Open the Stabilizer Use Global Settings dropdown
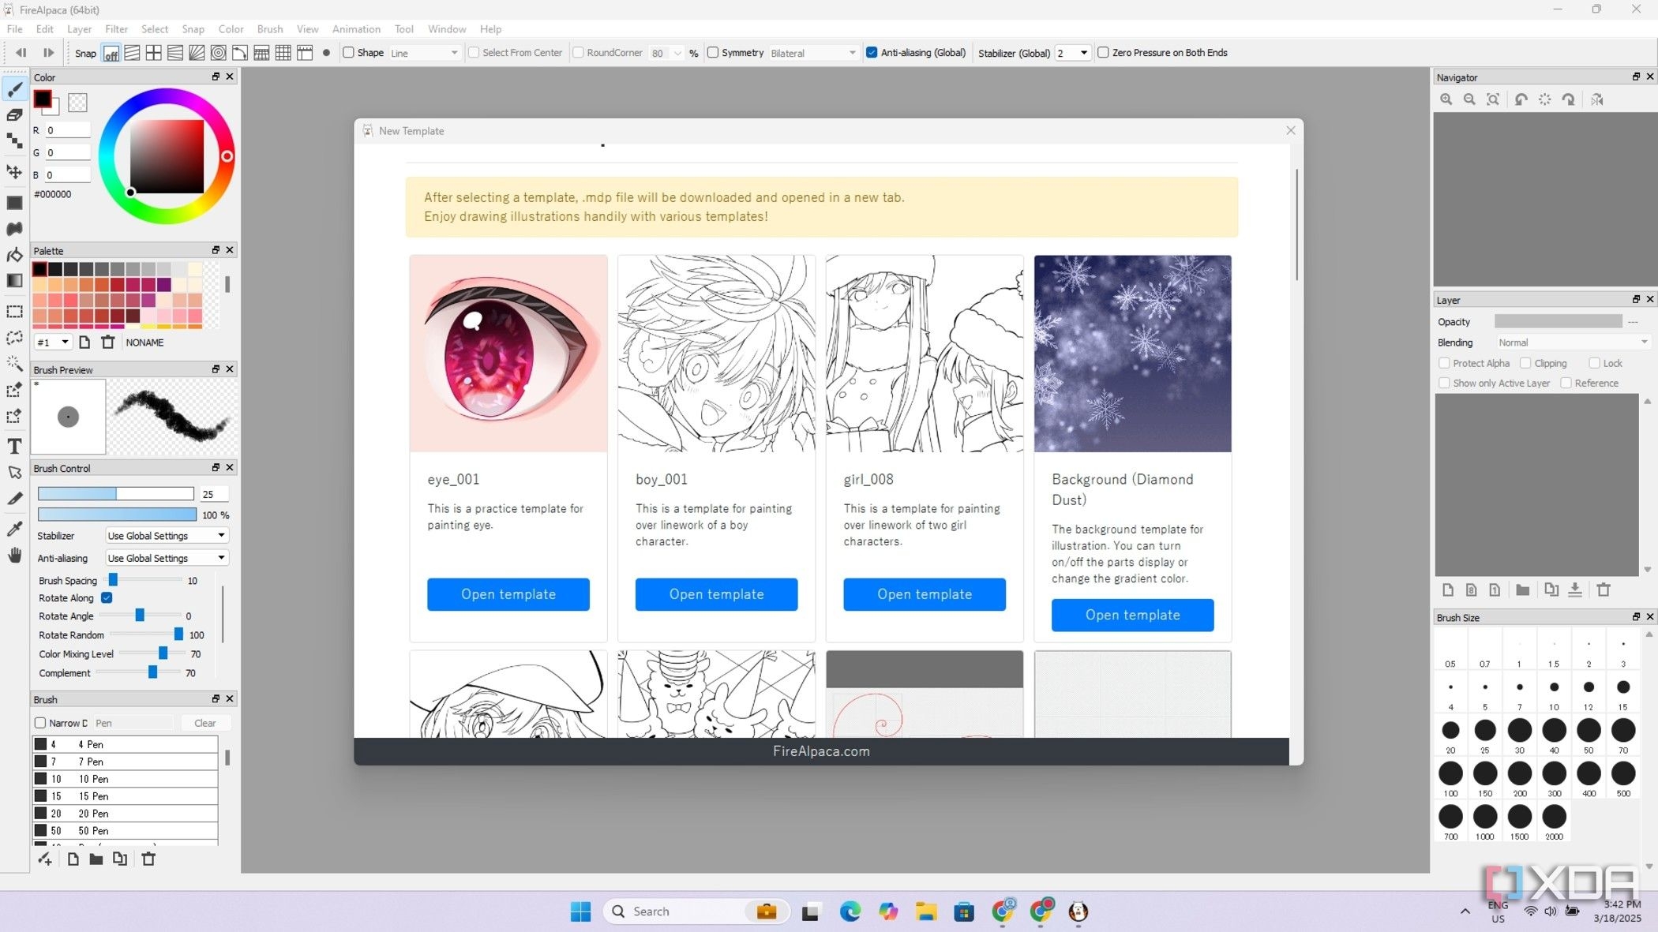Viewport: 1658px width, 932px height. pos(167,536)
